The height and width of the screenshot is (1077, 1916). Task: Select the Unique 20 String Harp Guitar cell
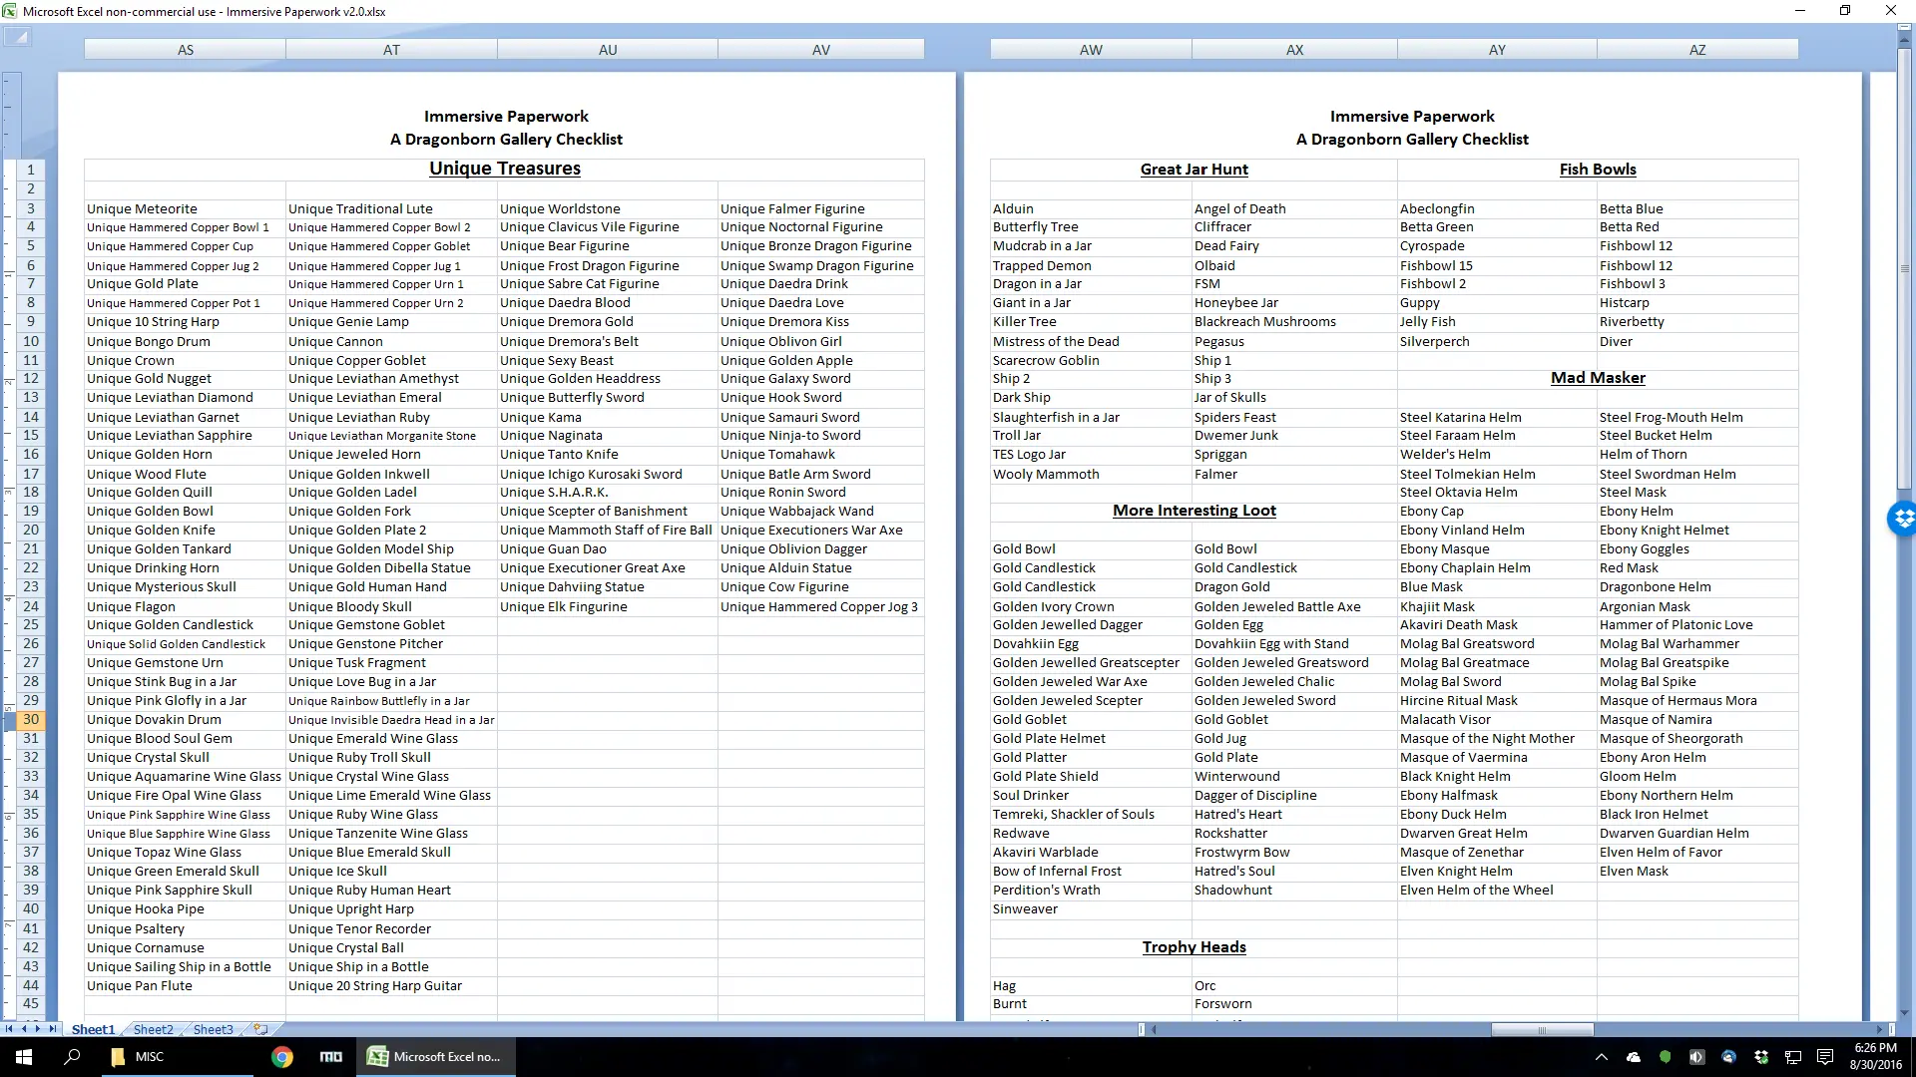(x=391, y=985)
